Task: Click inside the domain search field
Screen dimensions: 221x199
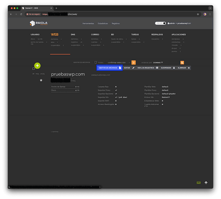Action: point(174,62)
